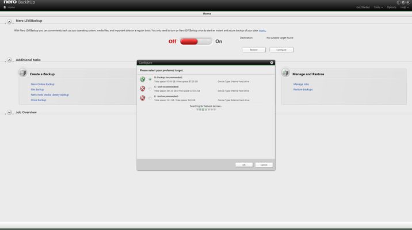Collapse the Nero LIVEBackup section

click(9, 22)
